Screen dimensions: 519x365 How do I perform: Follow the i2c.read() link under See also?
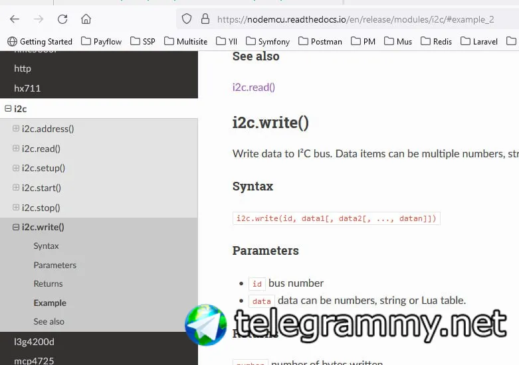[x=254, y=88]
